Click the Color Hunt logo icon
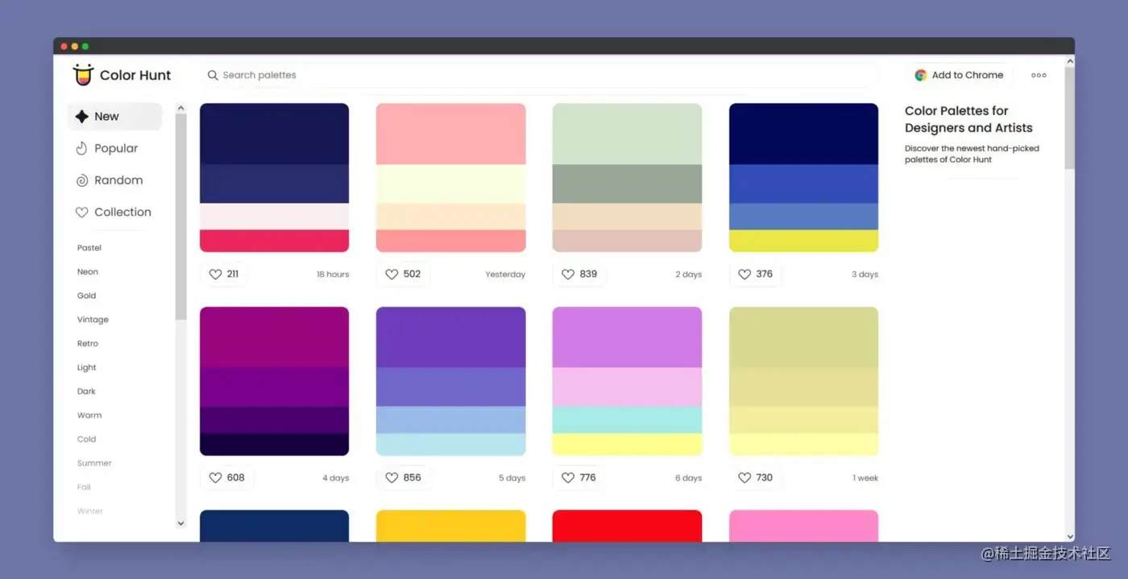Image resolution: width=1128 pixels, height=579 pixels. tap(83, 74)
